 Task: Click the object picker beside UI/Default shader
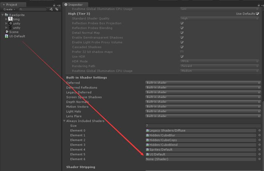pyautogui.click(x=259, y=154)
